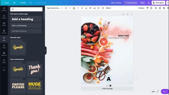
Task: Toggle italic formatting
Action: (82, 8)
